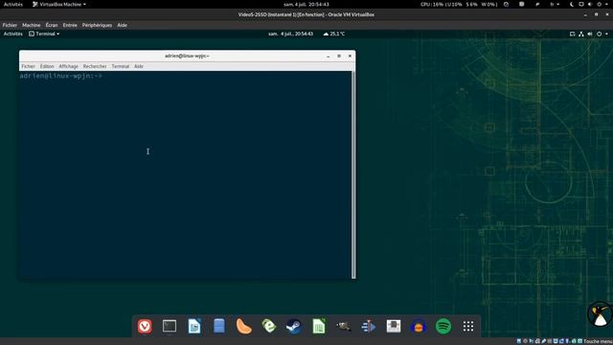Click the guest network icon in top bar
This screenshot has height=345, width=613.
pos(581,34)
